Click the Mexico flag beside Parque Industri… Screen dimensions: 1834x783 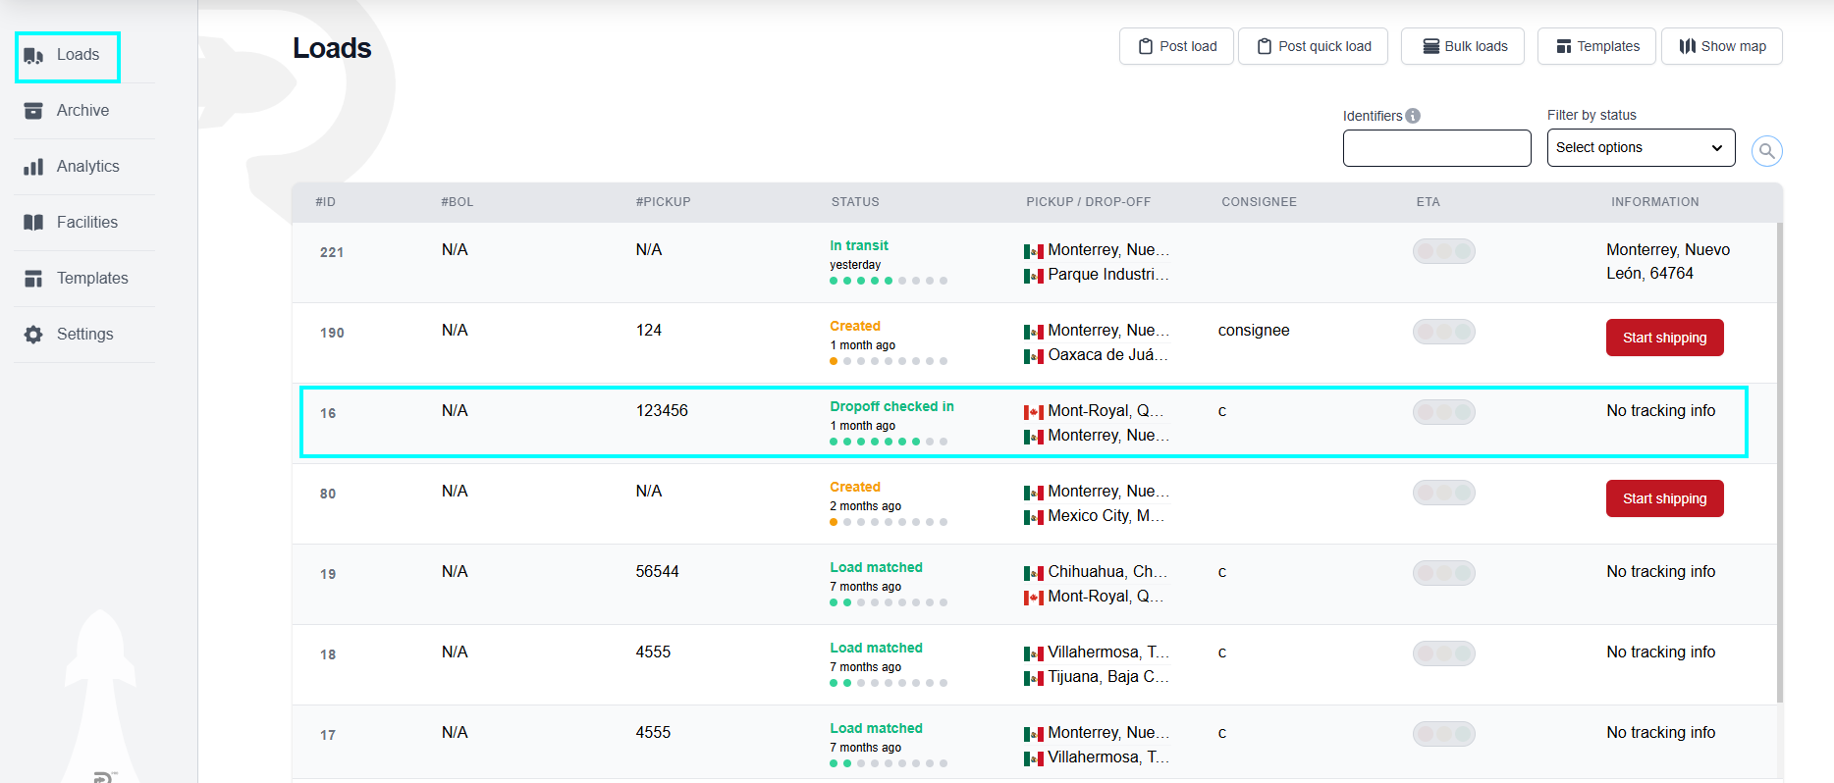[1034, 276]
